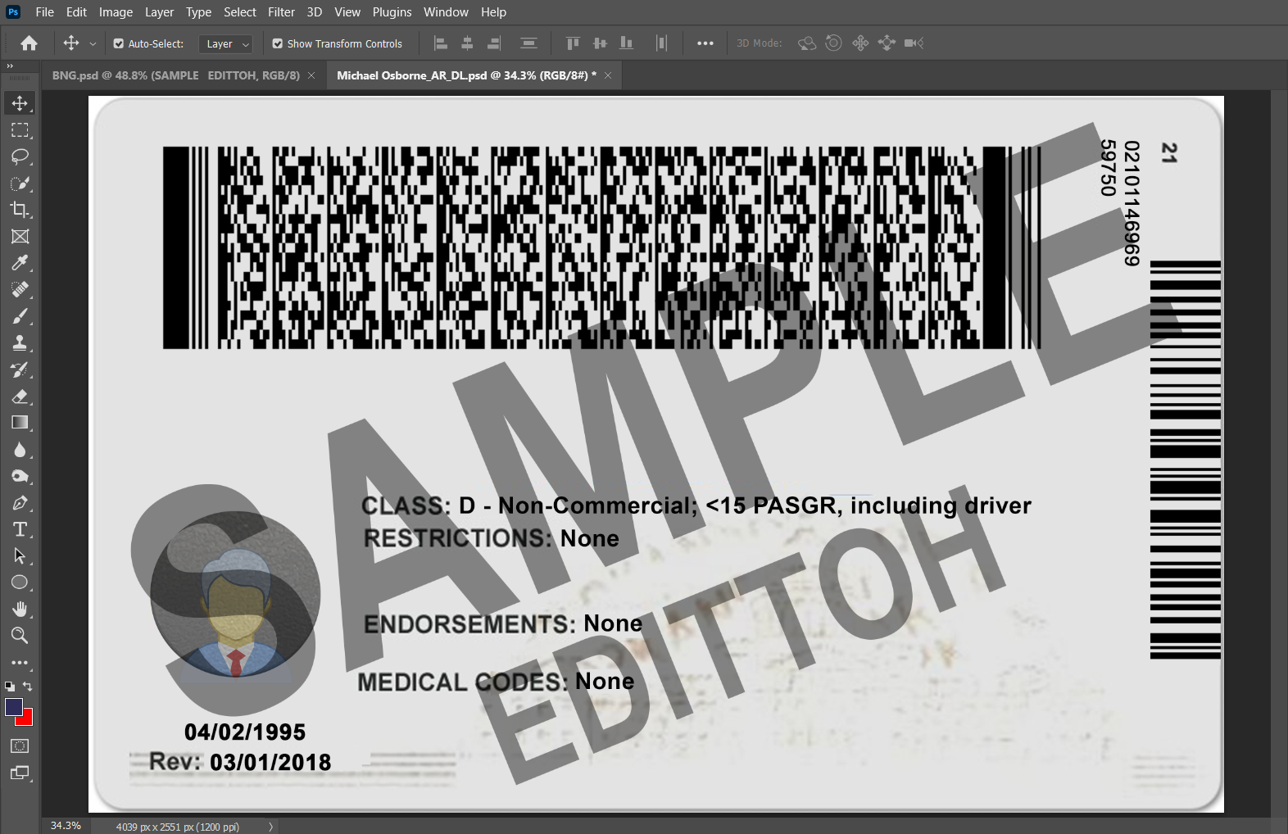
Task: Align right edges of layers
Action: (494, 43)
